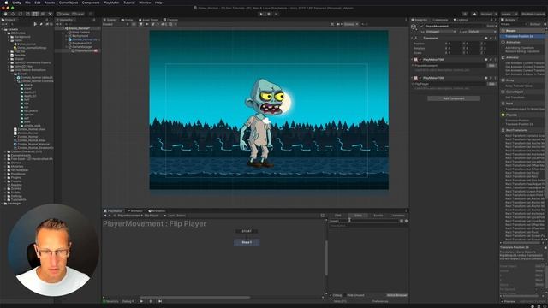Click the PlayMaker Preferences button

point(380,301)
